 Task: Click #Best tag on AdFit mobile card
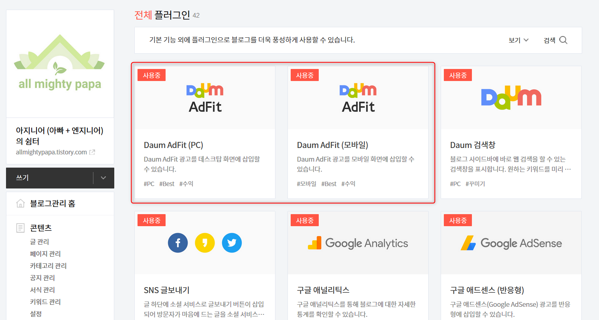click(329, 184)
